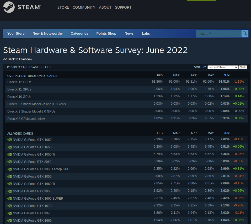Click NVIDIA GeForce RTX 3070 name
This screenshot has height=224, width=251.
pos(32,213)
